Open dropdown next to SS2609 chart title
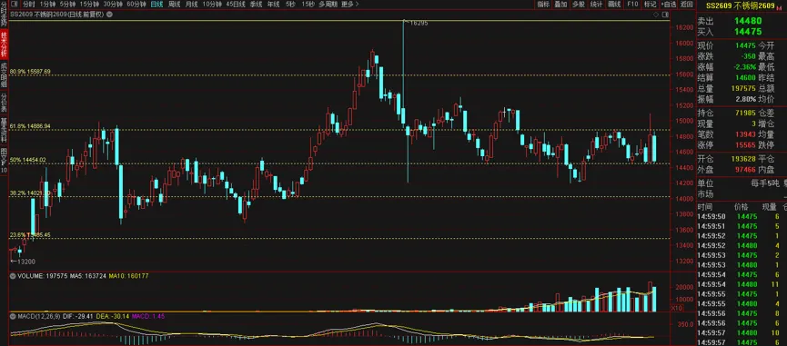This screenshot has width=787, height=346. pos(109,15)
